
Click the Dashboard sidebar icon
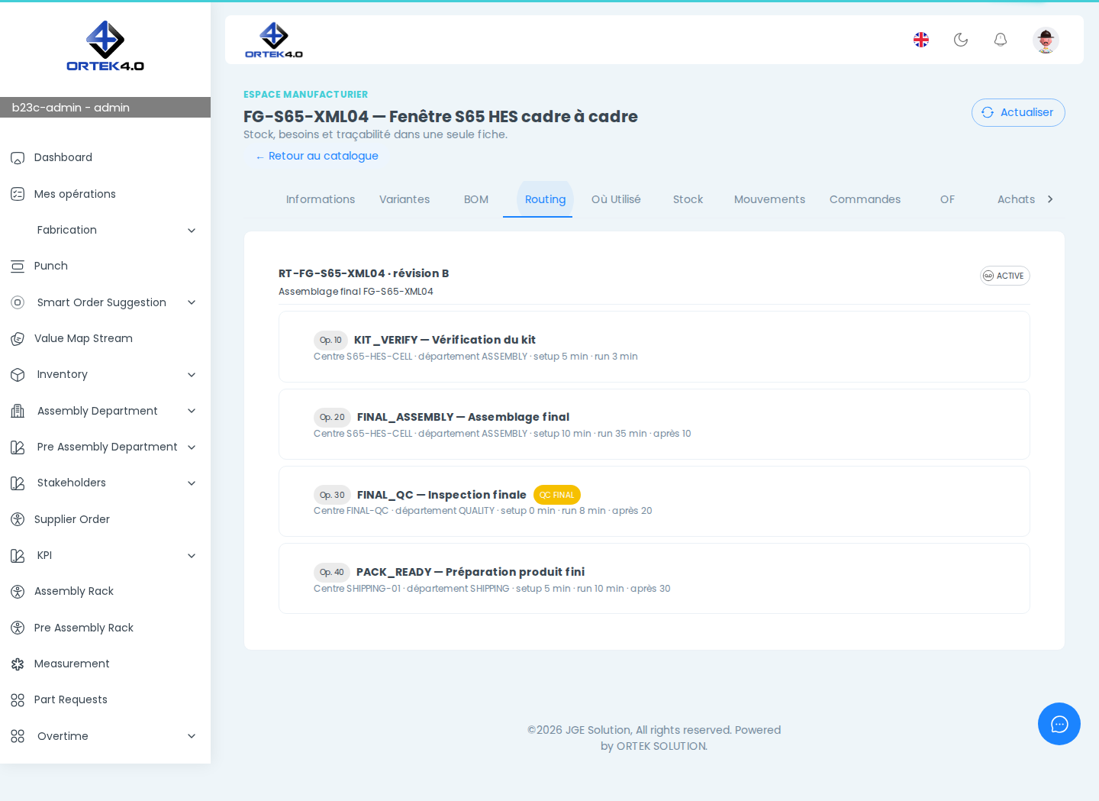(x=18, y=158)
